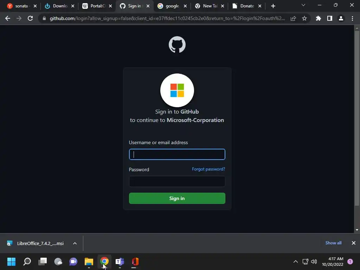Viewport: 360px width, 270px height.
Task: Open a new tab with the plus button
Action: [273, 6]
